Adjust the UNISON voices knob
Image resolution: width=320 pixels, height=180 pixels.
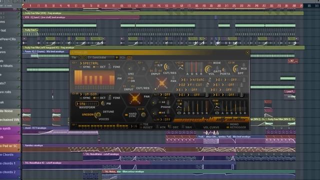(x=98, y=114)
